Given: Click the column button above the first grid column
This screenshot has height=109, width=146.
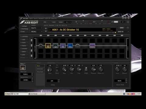Looking at the screenshot, I should 41,35.
